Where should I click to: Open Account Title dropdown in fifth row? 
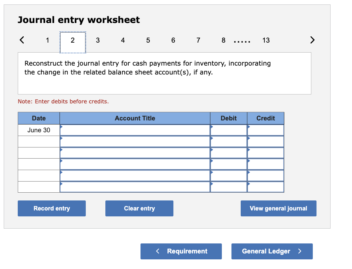[135, 176]
